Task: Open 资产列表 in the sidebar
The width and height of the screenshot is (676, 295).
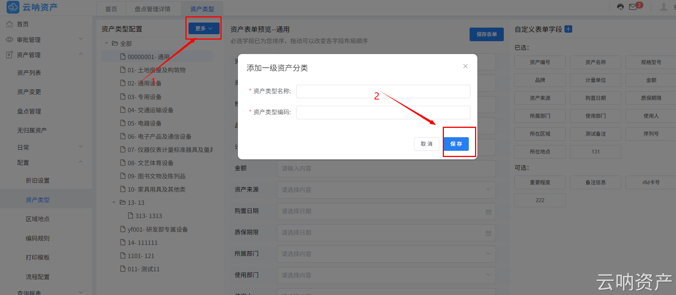Action: coord(29,73)
